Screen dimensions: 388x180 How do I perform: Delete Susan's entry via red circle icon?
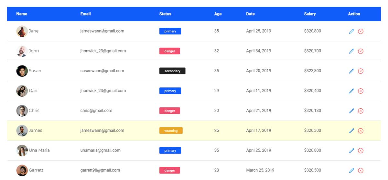[x=361, y=71]
